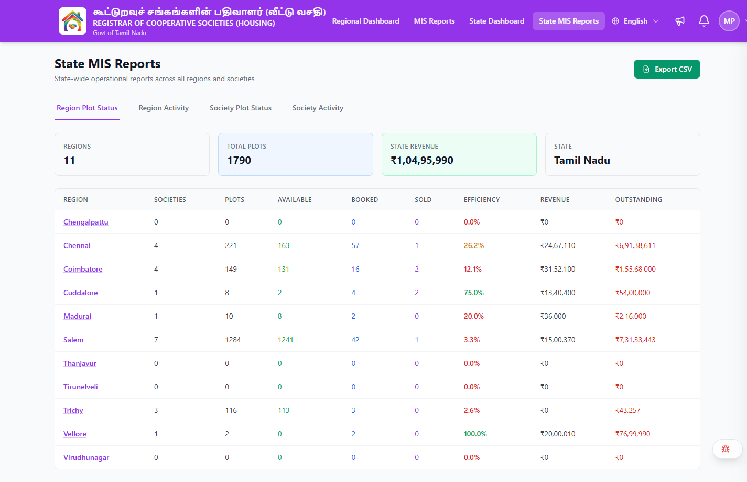Open the MP user avatar menu
747x482 pixels.
[729, 21]
